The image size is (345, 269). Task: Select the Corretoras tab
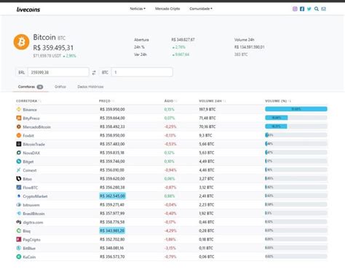(x=31, y=87)
